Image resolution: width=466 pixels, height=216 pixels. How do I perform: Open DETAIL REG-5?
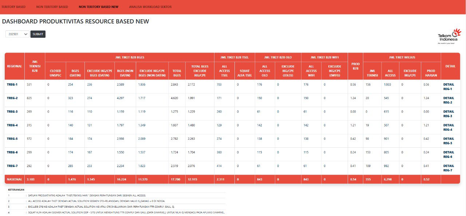449,141
